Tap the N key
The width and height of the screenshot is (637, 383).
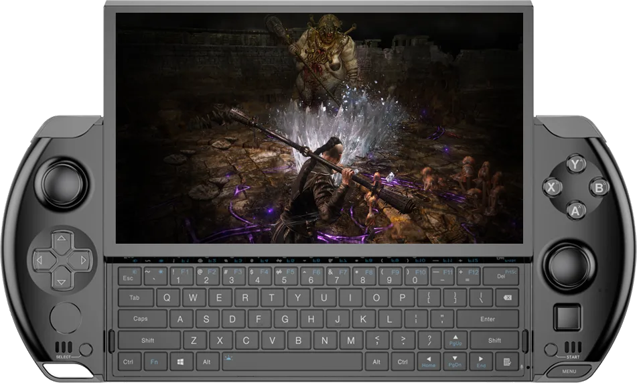(x=325, y=340)
